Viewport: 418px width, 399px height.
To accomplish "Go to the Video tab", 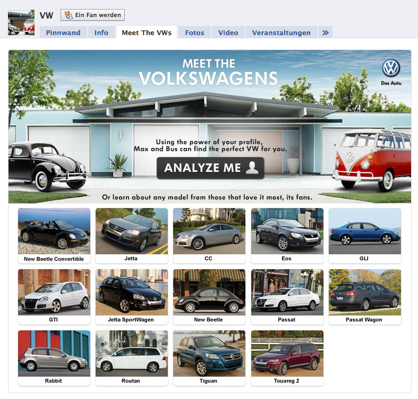I will click(228, 32).
